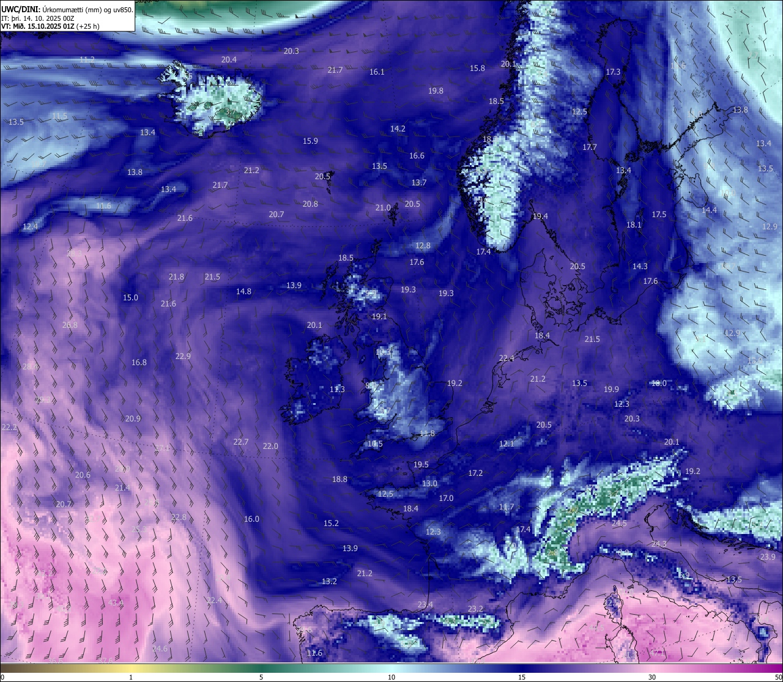Click the 16.0 value on the map
The height and width of the screenshot is (682, 783).
click(x=251, y=519)
